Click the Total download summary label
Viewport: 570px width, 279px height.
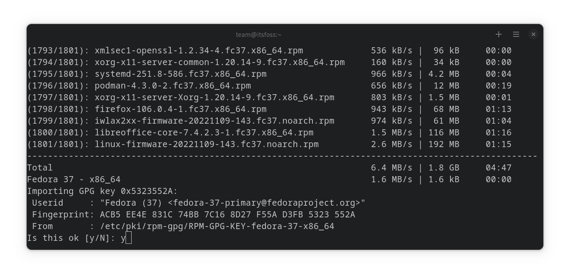[40, 167]
